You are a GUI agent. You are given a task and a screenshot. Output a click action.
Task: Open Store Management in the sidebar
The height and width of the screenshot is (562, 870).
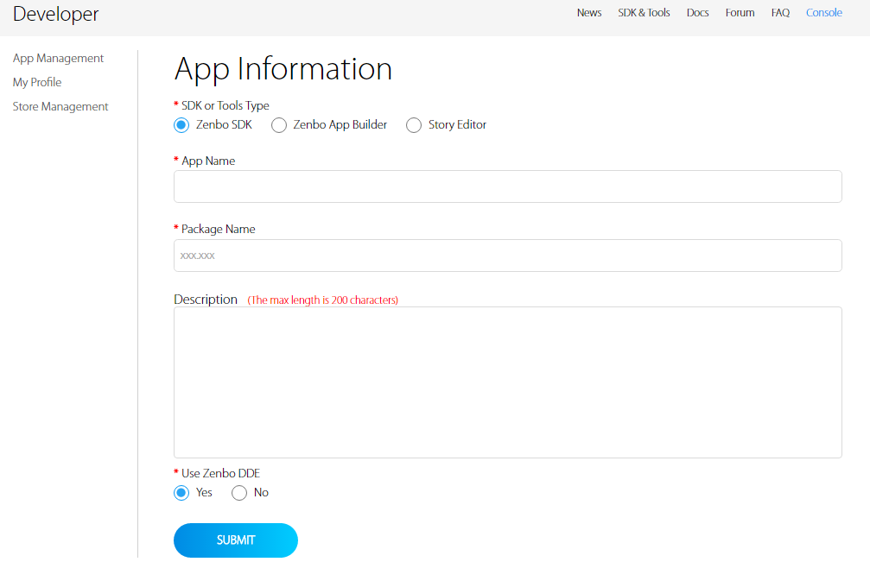60,106
